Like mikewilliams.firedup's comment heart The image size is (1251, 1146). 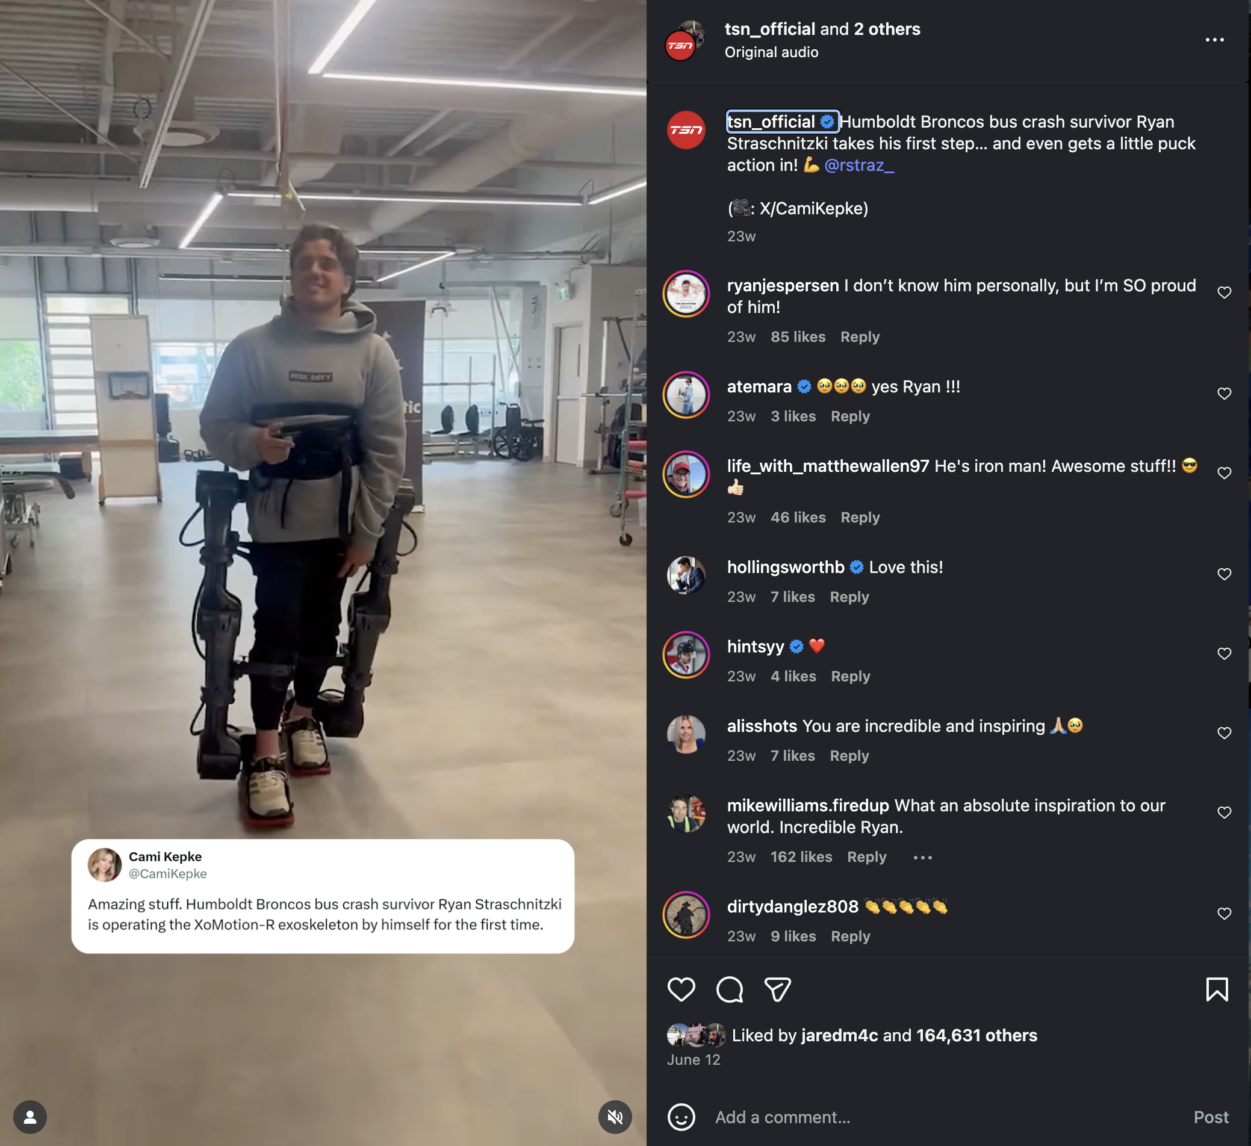pyautogui.click(x=1224, y=812)
